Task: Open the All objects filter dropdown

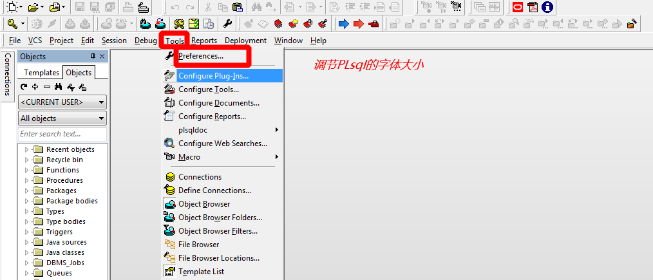Action: click(x=62, y=118)
